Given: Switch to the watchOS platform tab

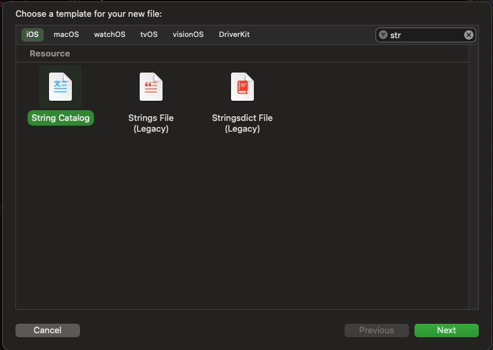Looking at the screenshot, I should point(109,34).
